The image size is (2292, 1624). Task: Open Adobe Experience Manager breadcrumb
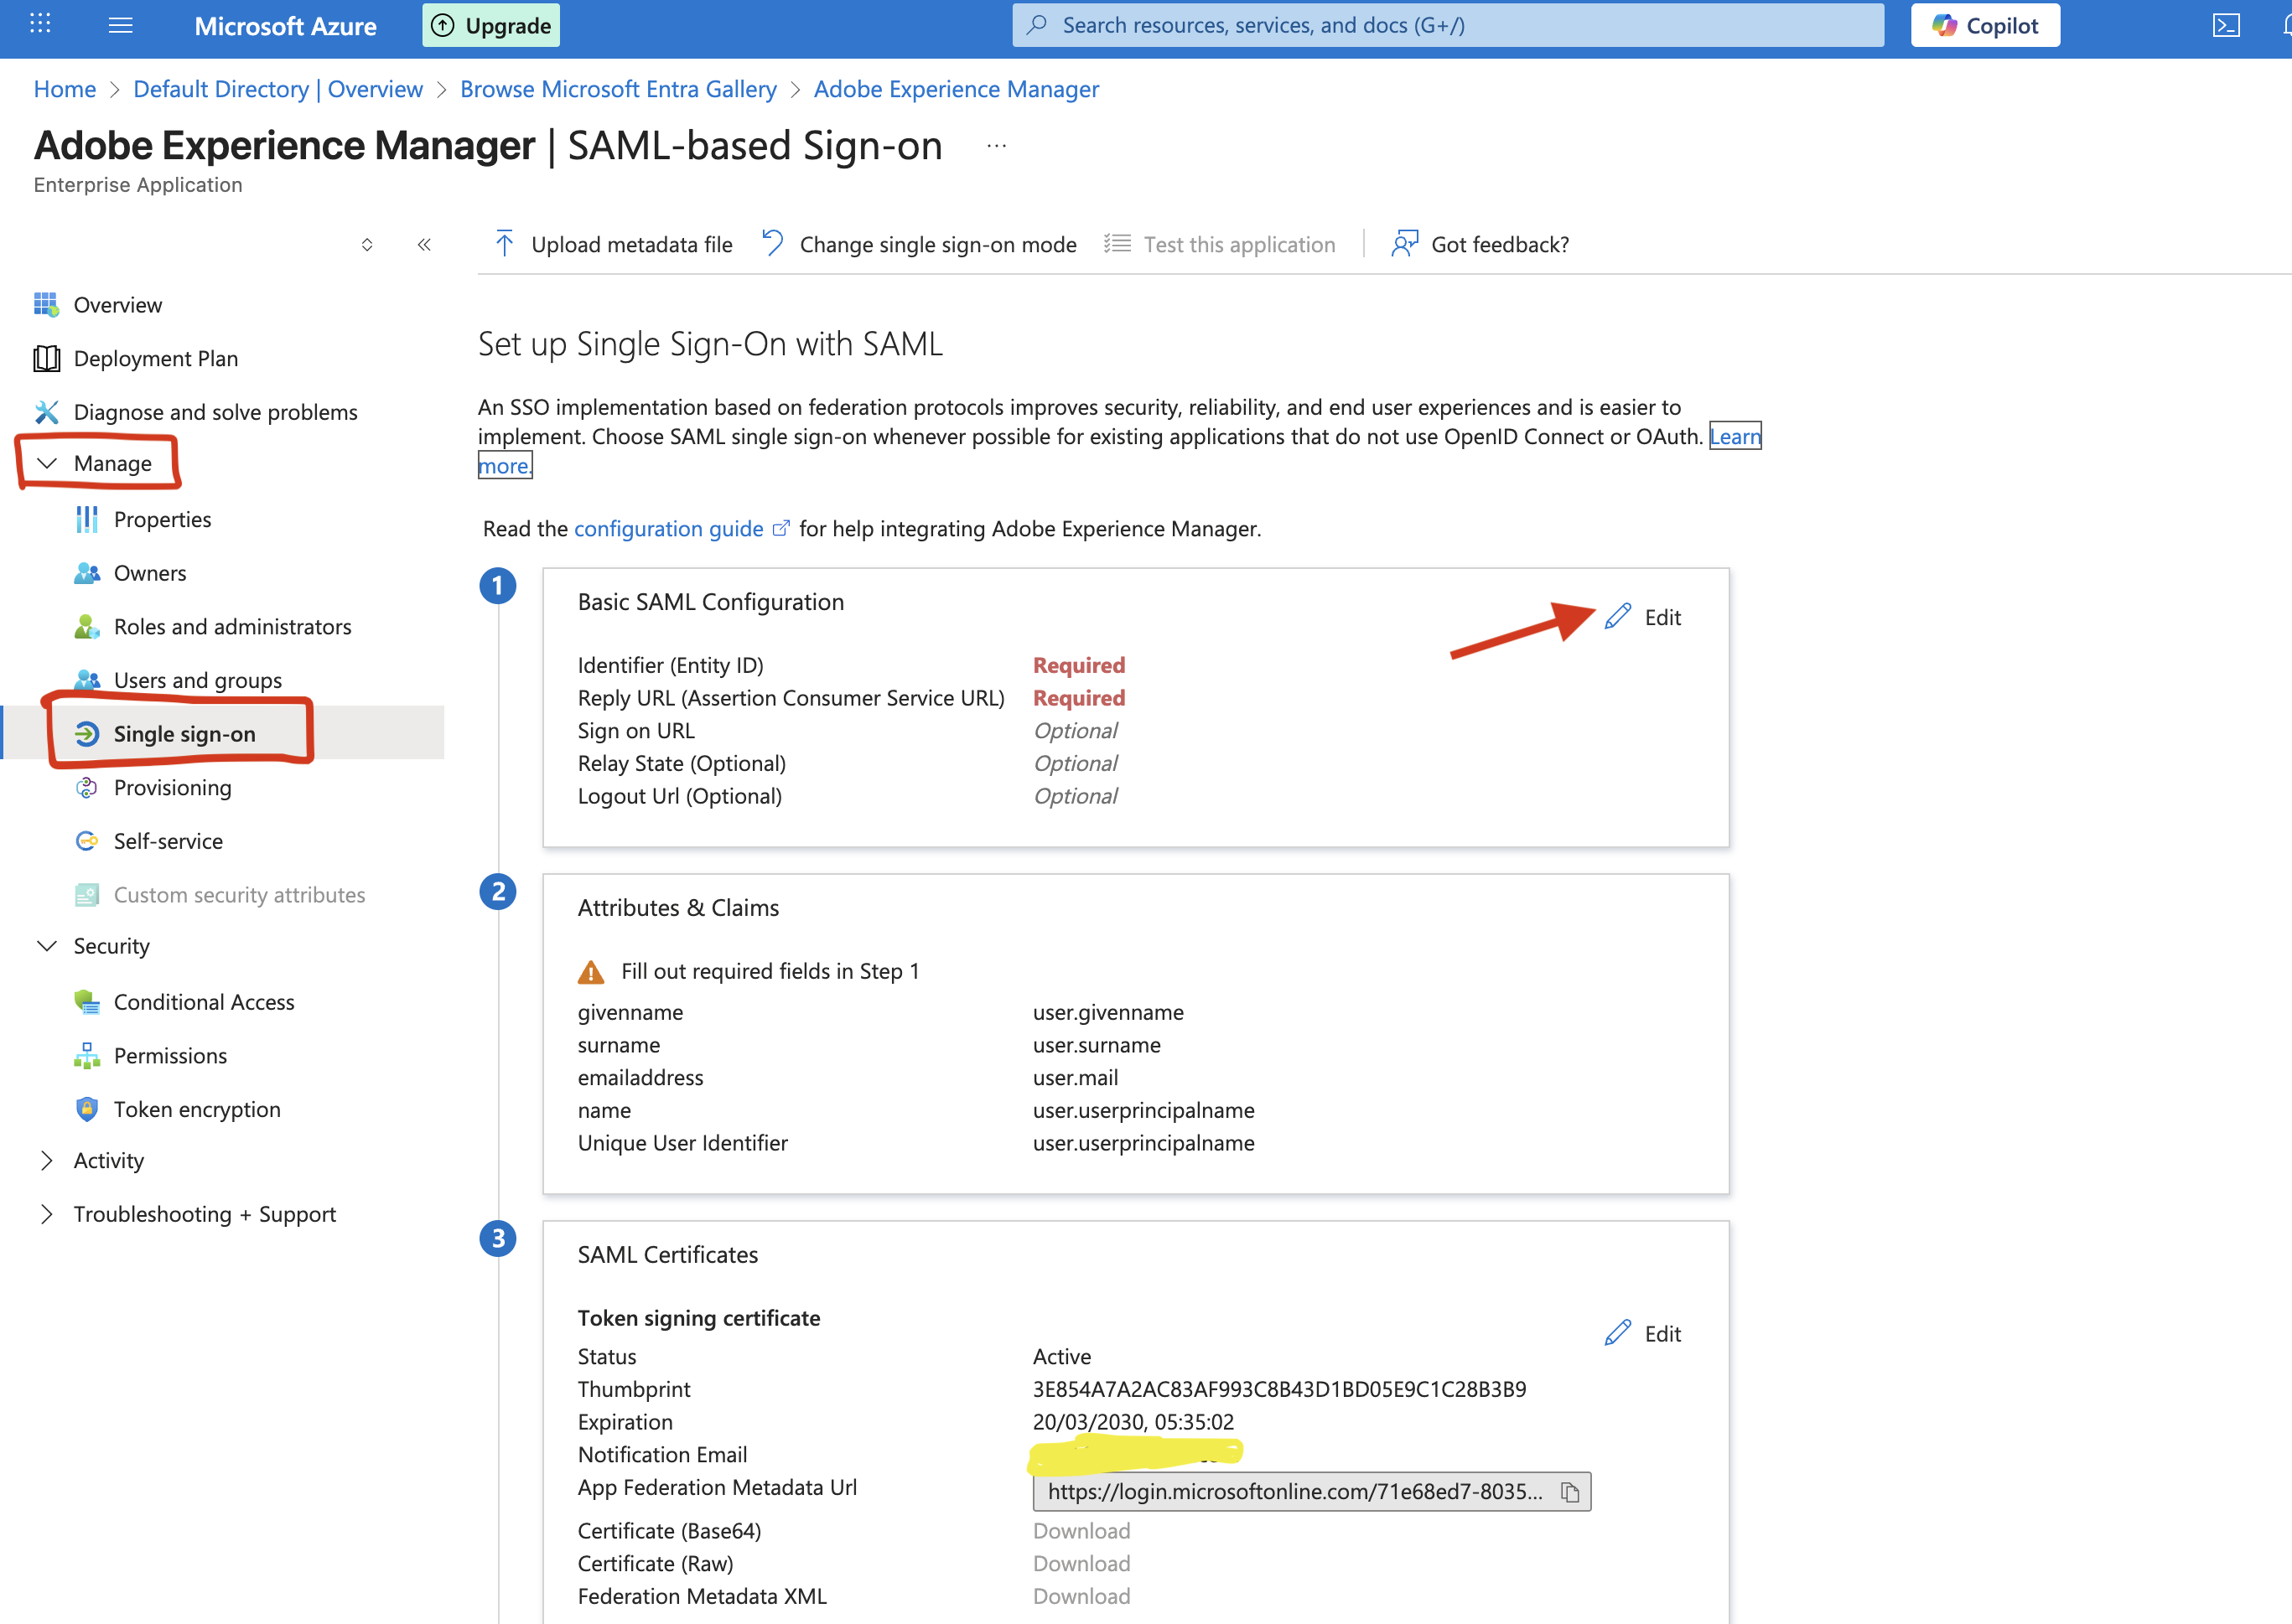(957, 89)
